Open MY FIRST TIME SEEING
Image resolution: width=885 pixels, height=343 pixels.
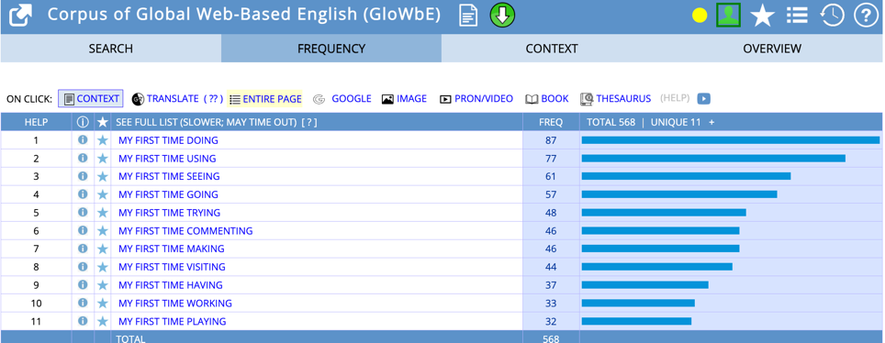(169, 177)
